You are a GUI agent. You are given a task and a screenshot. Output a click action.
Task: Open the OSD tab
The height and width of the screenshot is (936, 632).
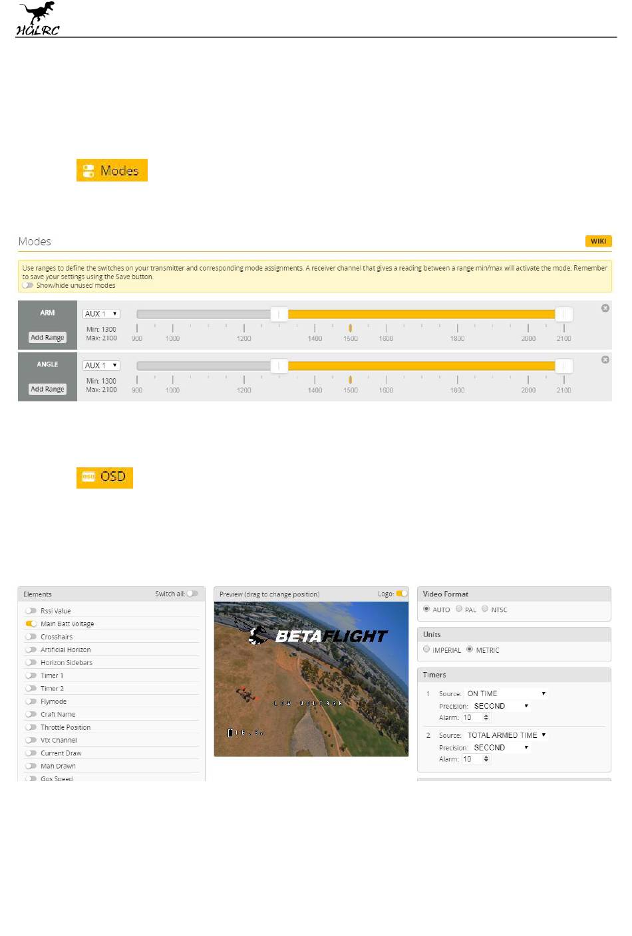[104, 477]
